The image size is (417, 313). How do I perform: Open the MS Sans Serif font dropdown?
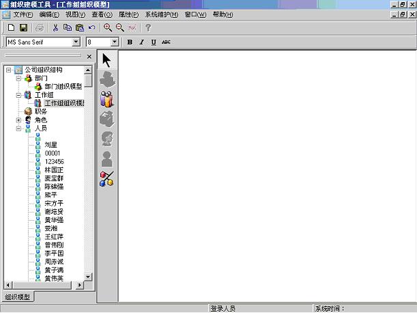pos(76,42)
